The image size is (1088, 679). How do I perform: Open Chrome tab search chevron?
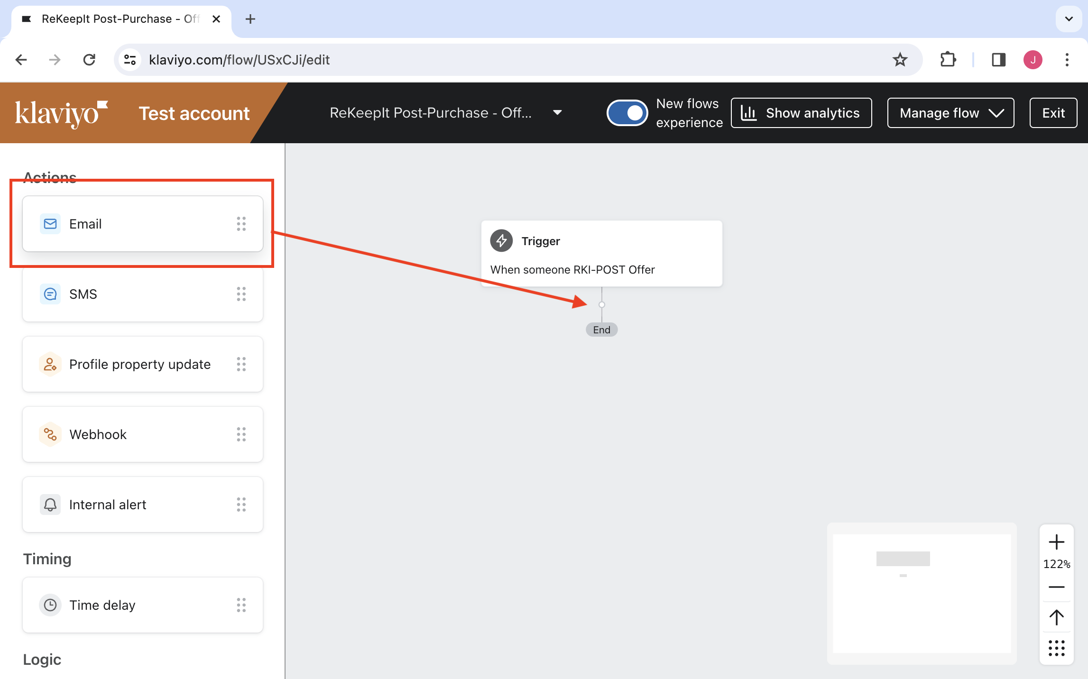point(1069,19)
